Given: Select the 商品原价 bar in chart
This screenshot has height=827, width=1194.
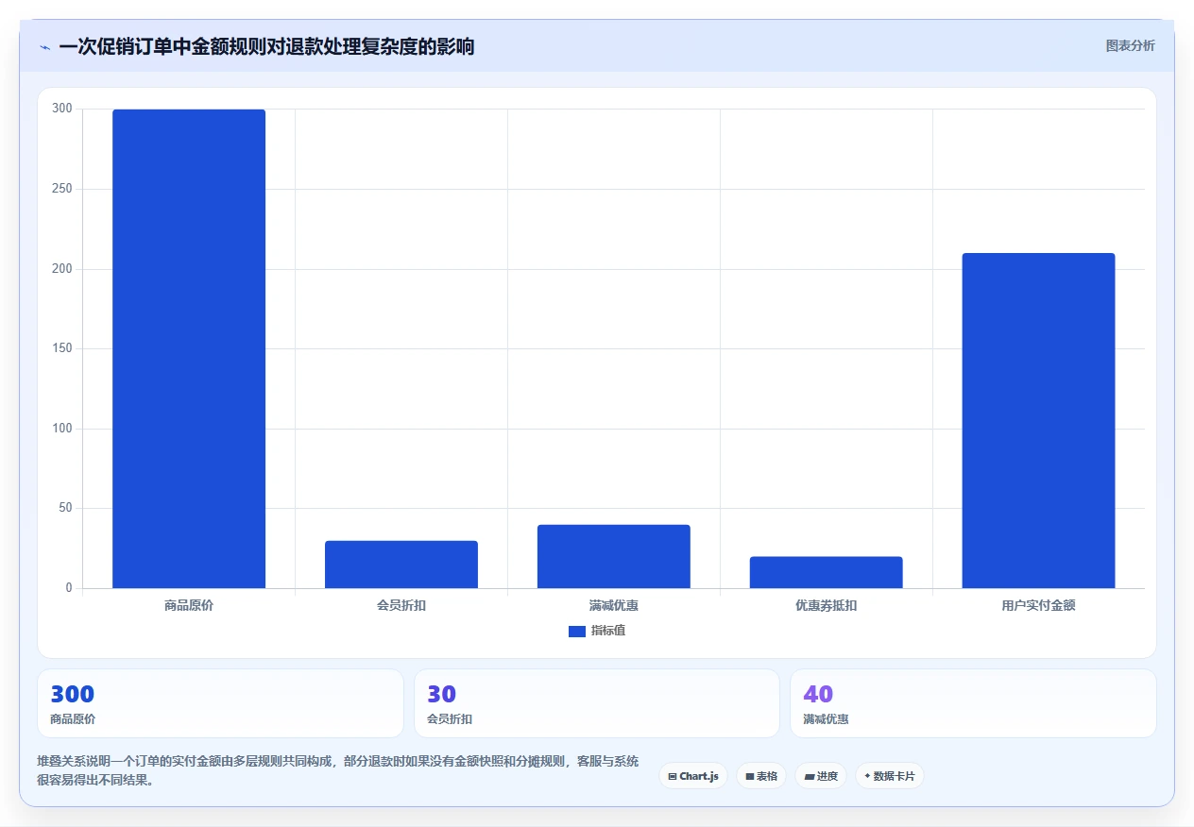Looking at the screenshot, I should tap(189, 348).
